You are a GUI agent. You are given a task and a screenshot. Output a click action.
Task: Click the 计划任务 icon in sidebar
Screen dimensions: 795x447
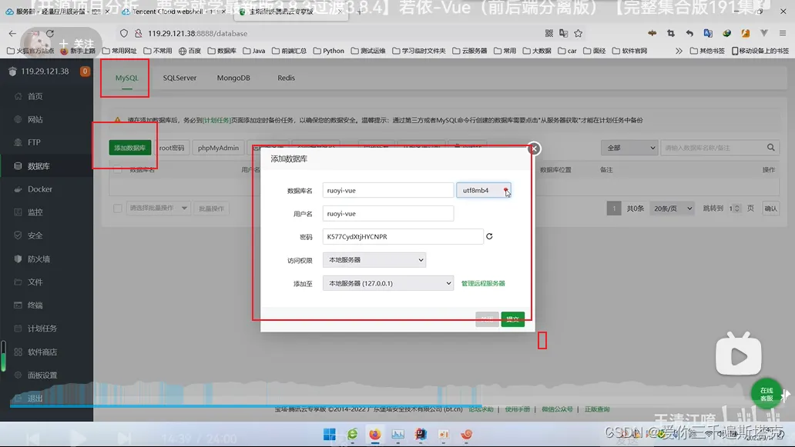[x=18, y=329]
